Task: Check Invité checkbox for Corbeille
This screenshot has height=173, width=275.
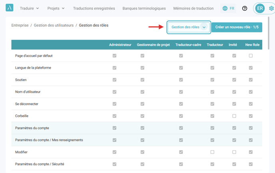Action: [x=234, y=116]
